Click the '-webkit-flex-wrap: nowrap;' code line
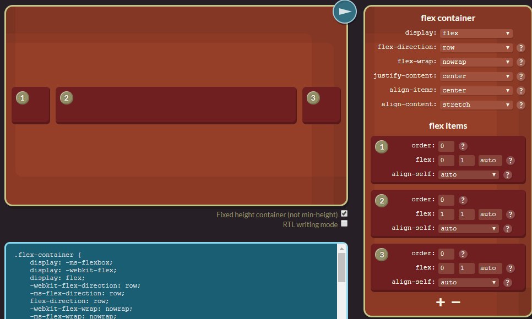Viewport: 532px width, 319px height. [81, 309]
